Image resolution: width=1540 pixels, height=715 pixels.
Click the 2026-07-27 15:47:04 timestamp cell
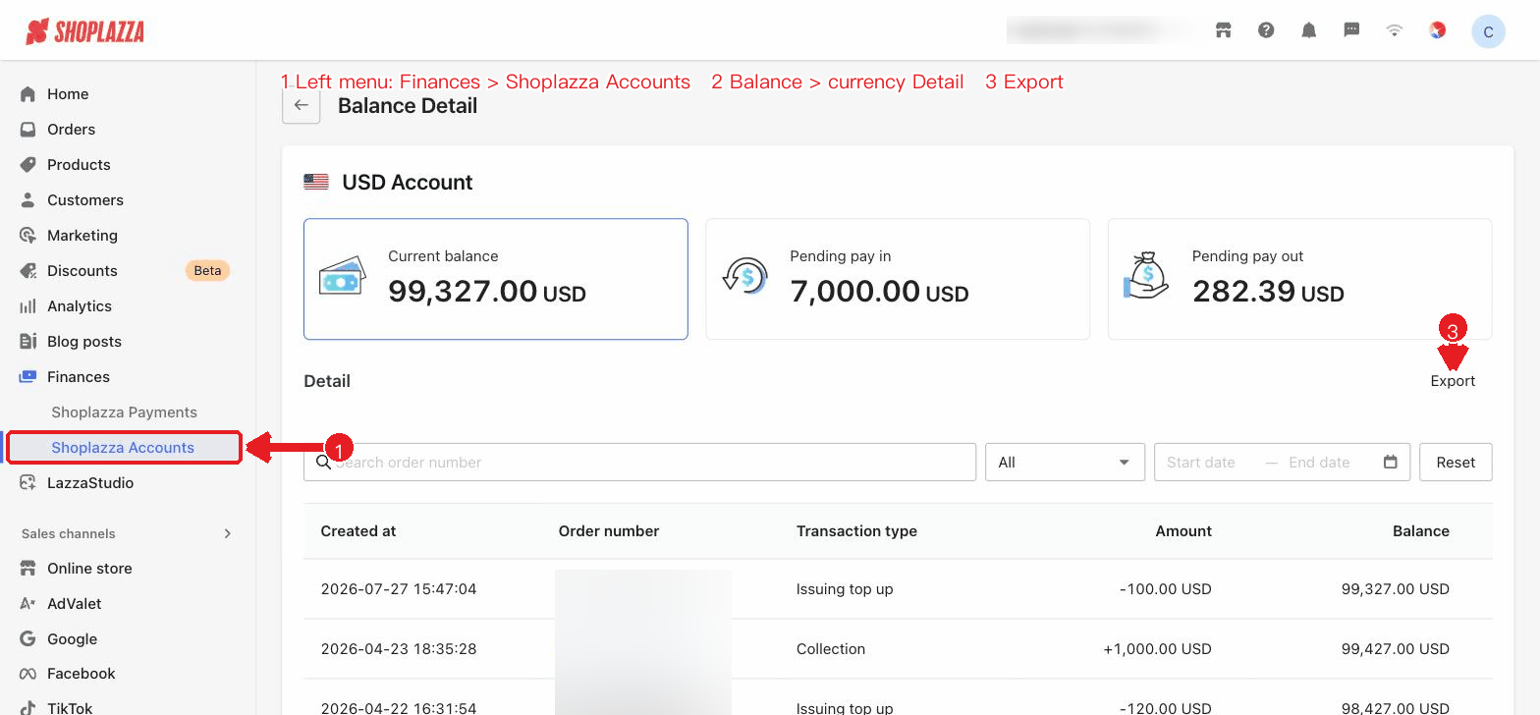(399, 589)
